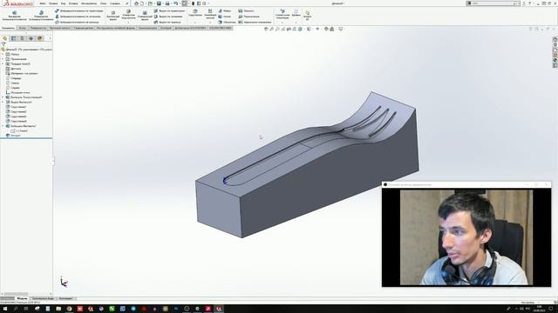Select the Material not specified item

(22, 73)
